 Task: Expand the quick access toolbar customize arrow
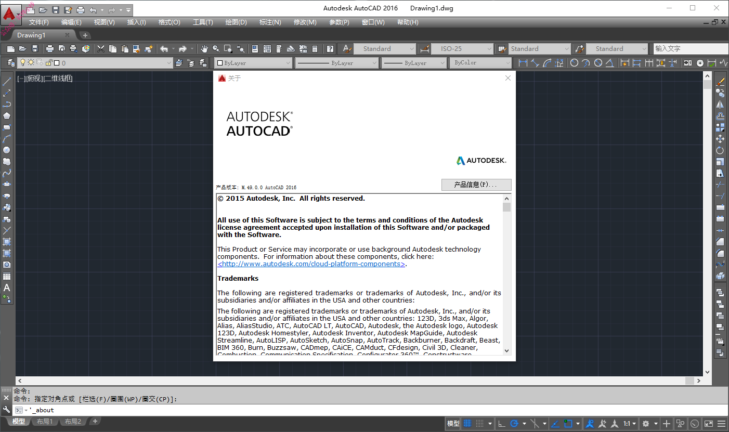pos(128,10)
